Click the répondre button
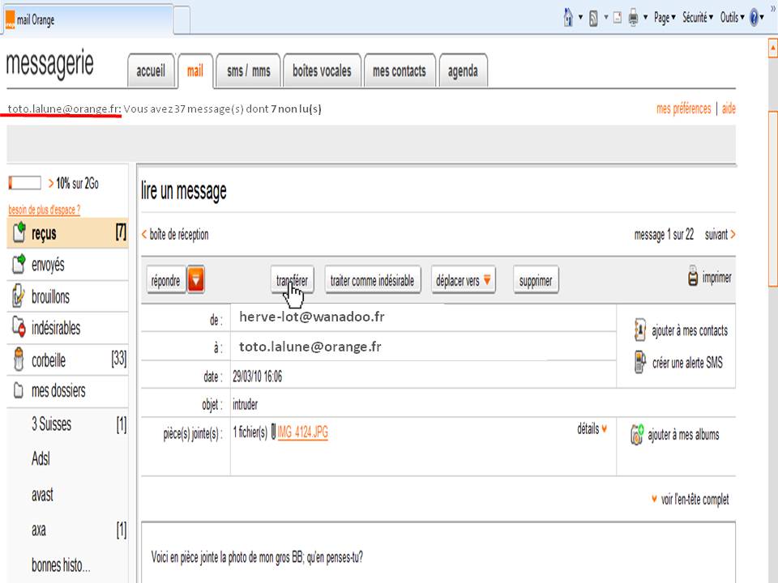Viewport: 778px width, 583px height. click(165, 280)
